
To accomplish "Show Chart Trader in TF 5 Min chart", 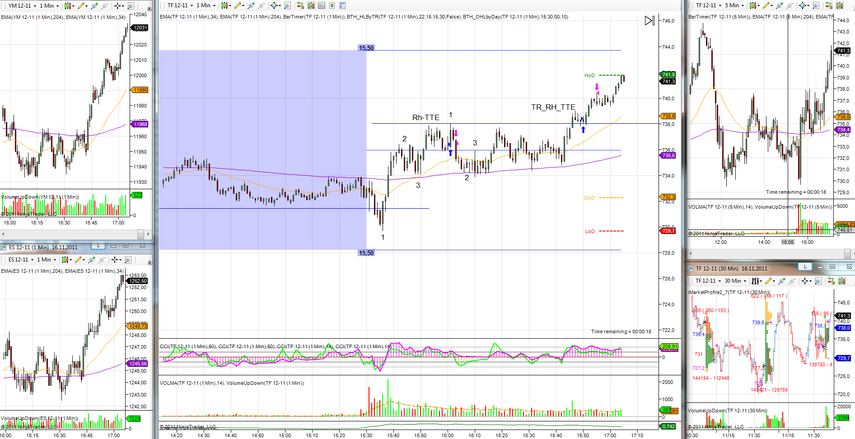I will [829, 5].
